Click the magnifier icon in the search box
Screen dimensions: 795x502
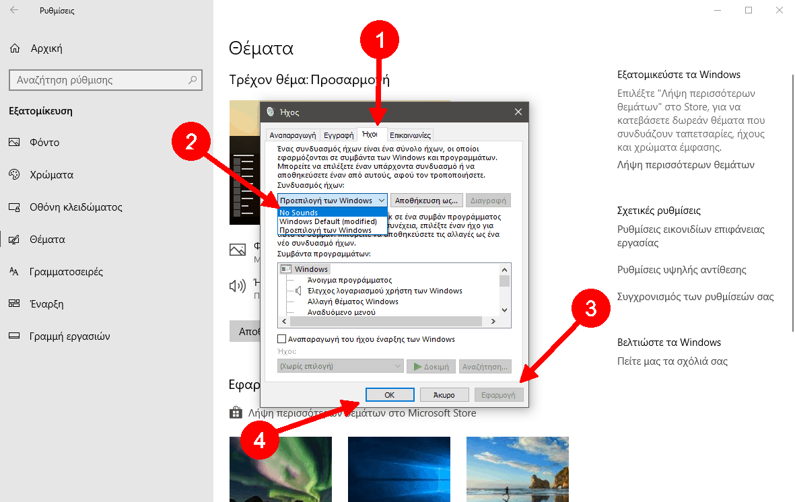click(x=192, y=80)
